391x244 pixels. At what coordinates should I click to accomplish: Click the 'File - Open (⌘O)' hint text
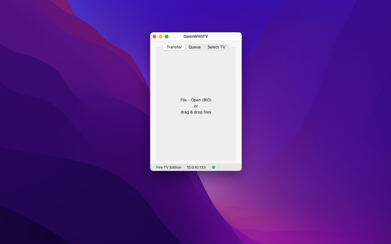196,99
